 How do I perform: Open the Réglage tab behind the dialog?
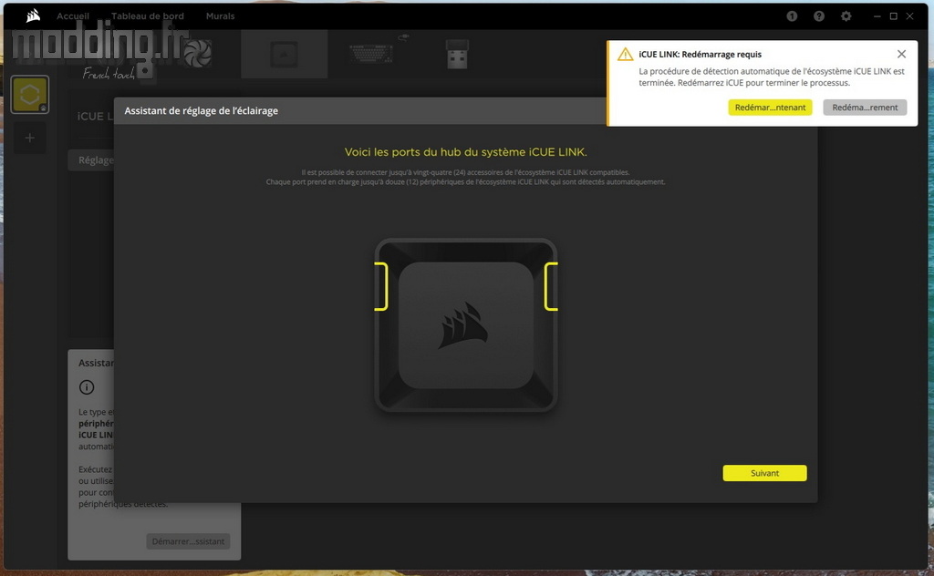pos(91,160)
